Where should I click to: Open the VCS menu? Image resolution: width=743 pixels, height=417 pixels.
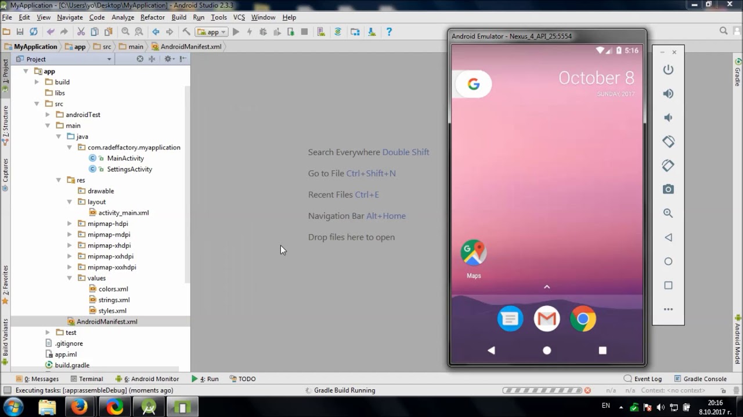click(239, 17)
